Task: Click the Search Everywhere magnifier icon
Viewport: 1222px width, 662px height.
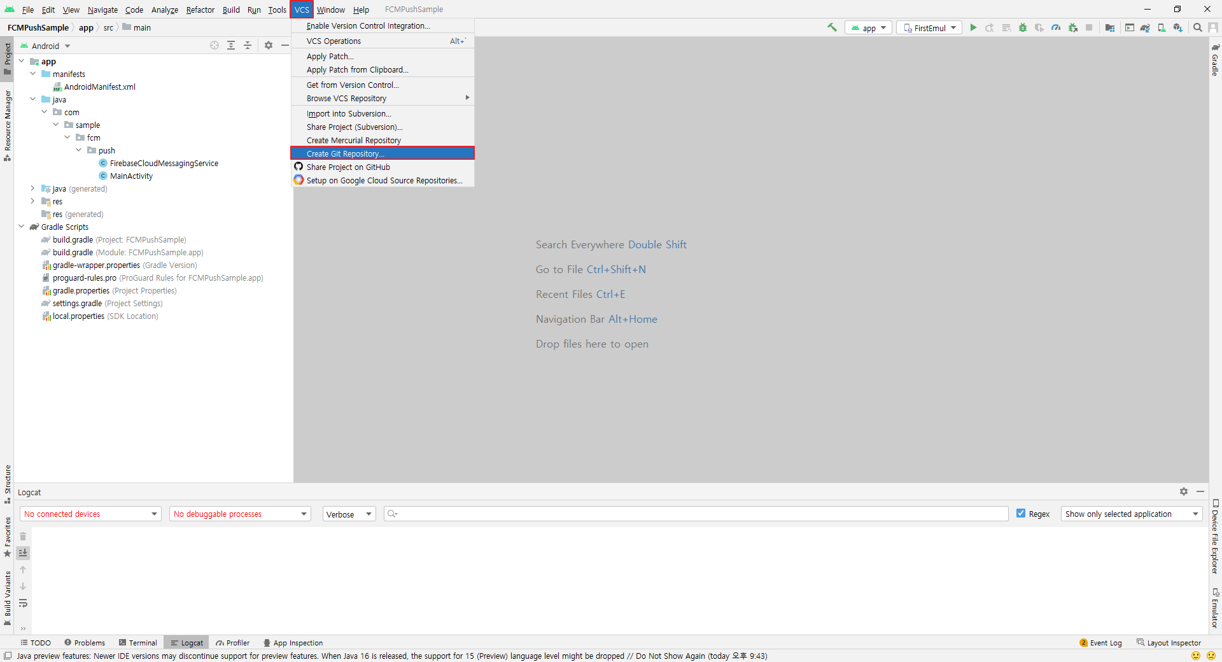Action: 1197,27
